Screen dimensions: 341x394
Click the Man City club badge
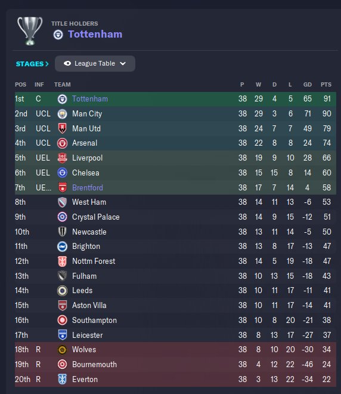coord(62,114)
